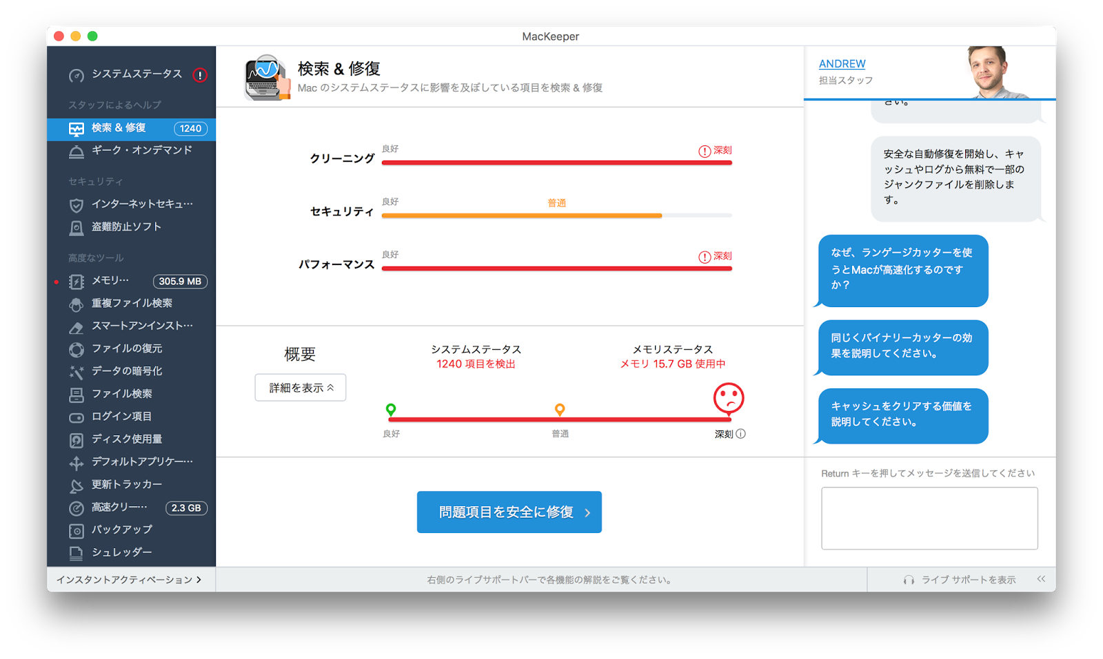Click the sad face status icon

tap(729, 398)
